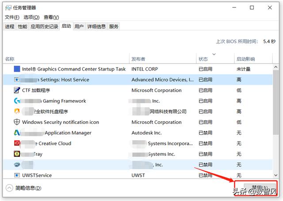Viewport: 283px width, 201px height.
Task: Click the Systems Incorpora... publisher cell
Action: coord(170,143)
